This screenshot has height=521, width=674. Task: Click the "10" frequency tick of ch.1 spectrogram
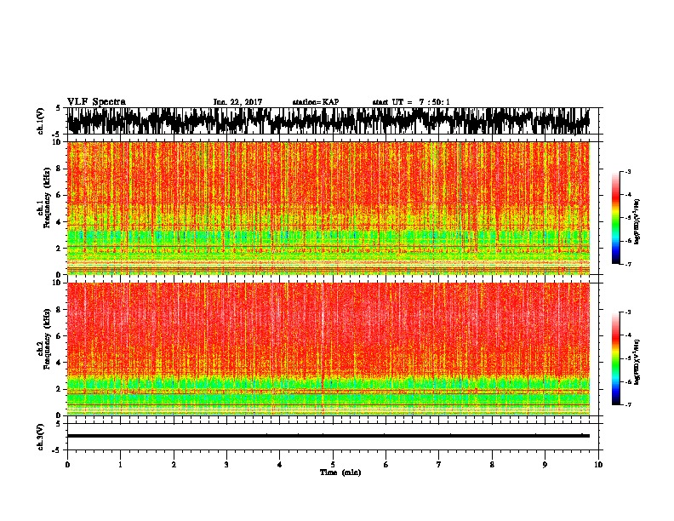[x=58, y=142]
